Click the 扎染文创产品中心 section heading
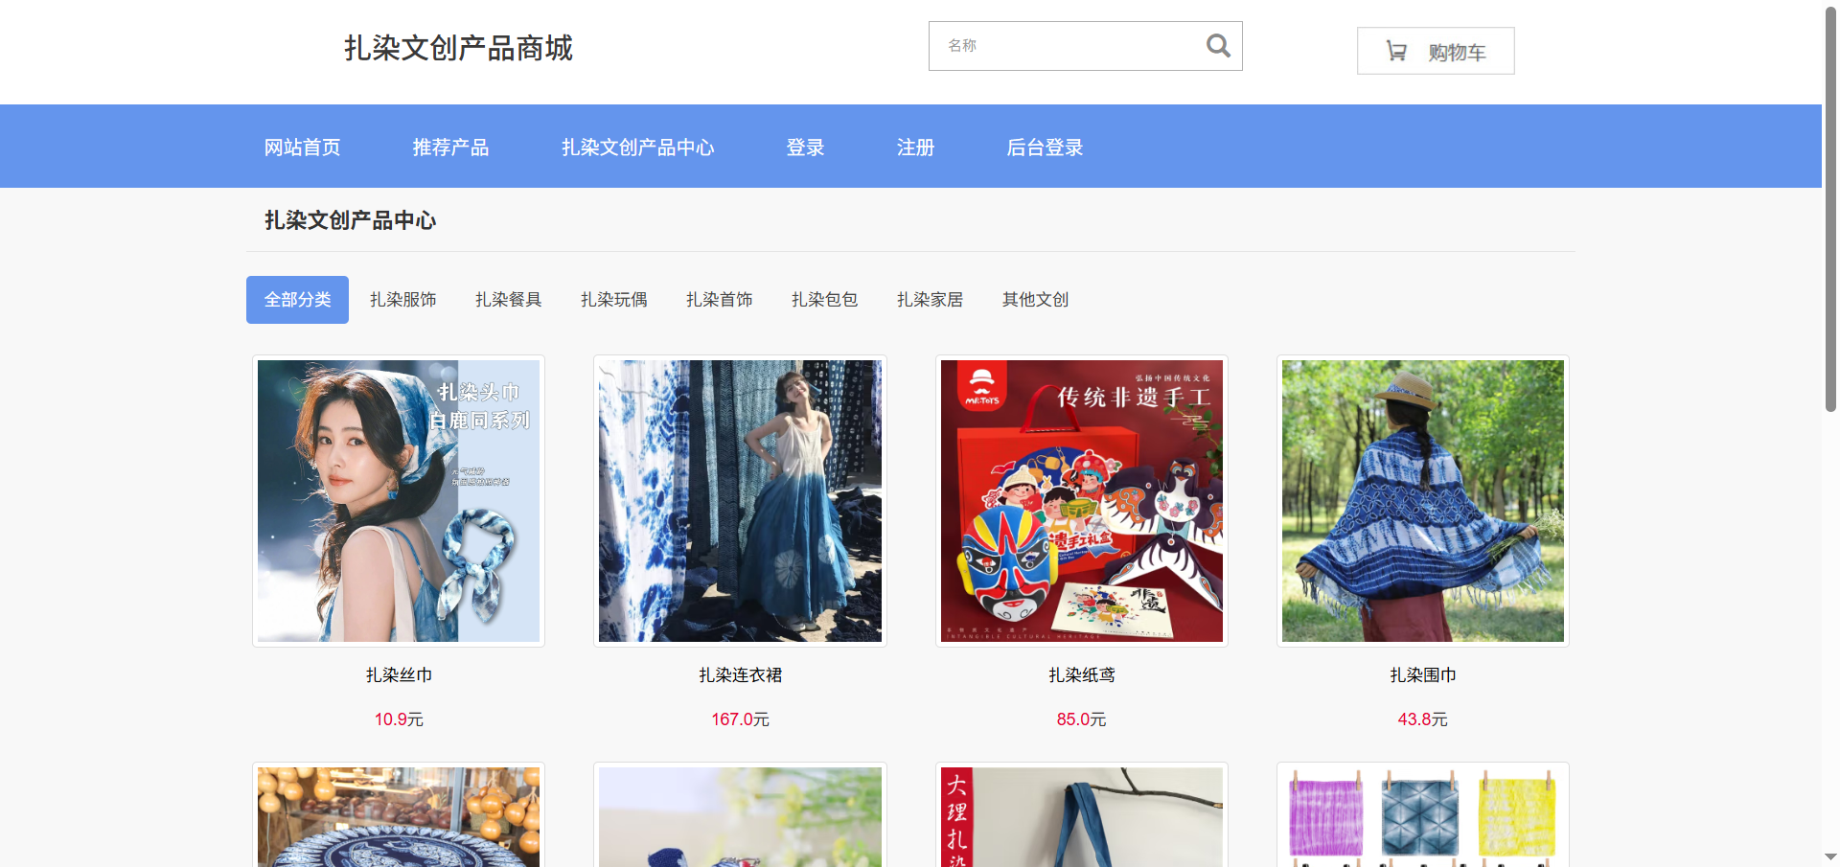 tap(351, 220)
